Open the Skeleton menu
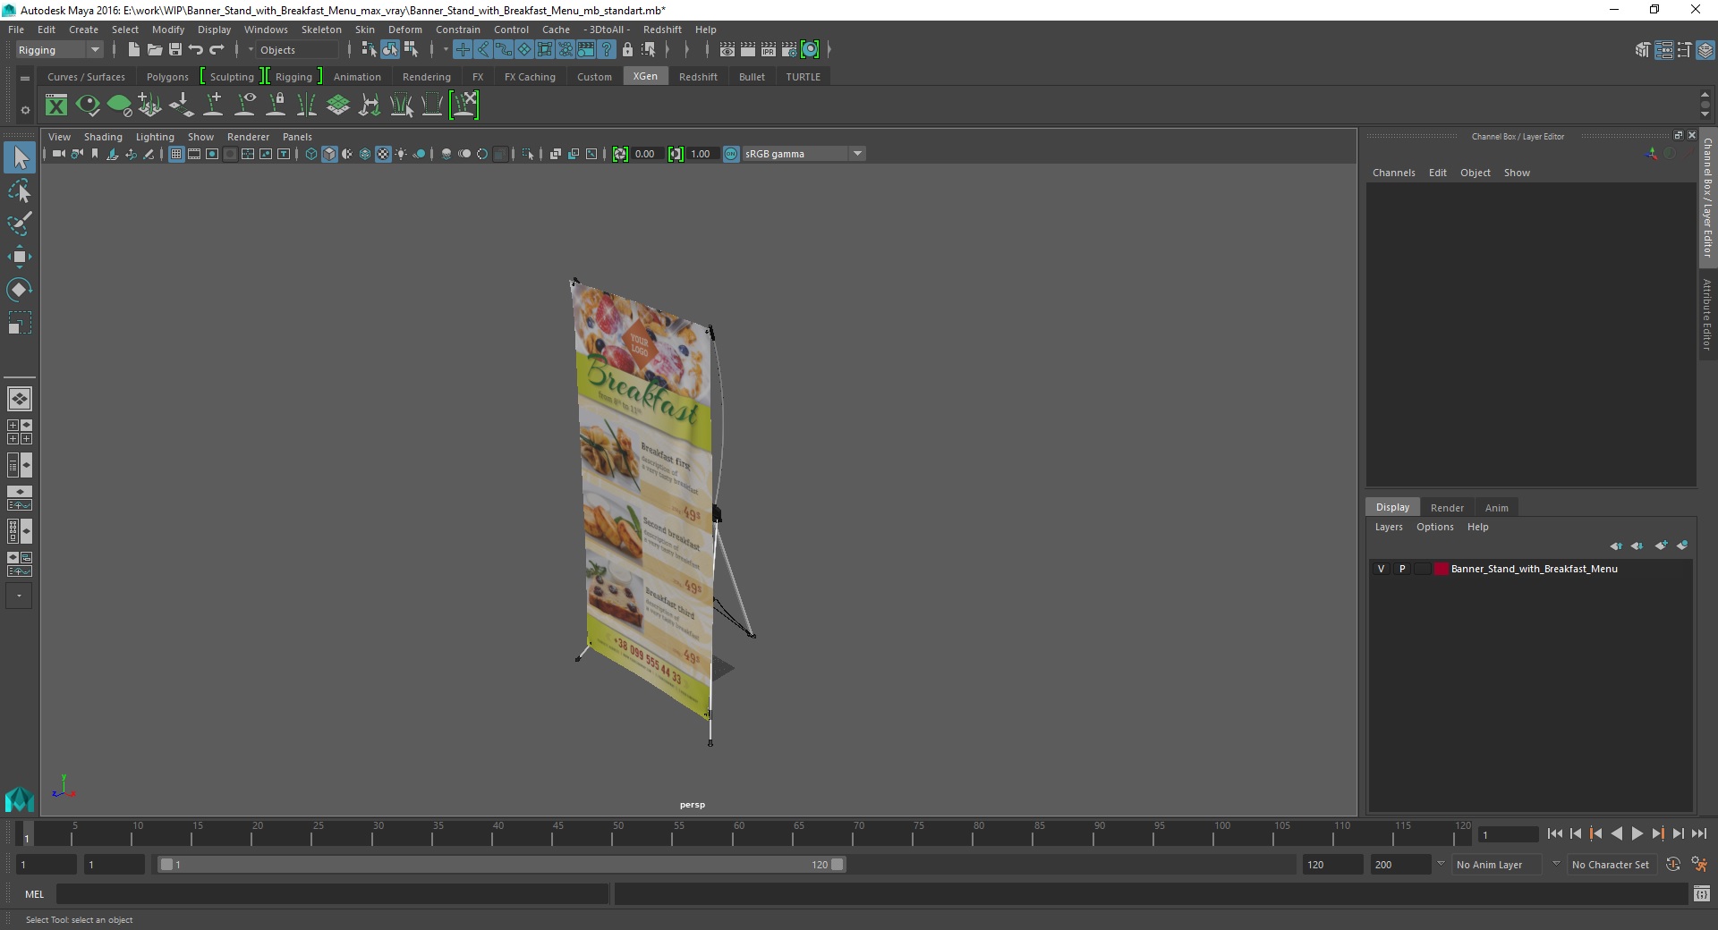This screenshot has width=1718, height=930. pos(321,30)
